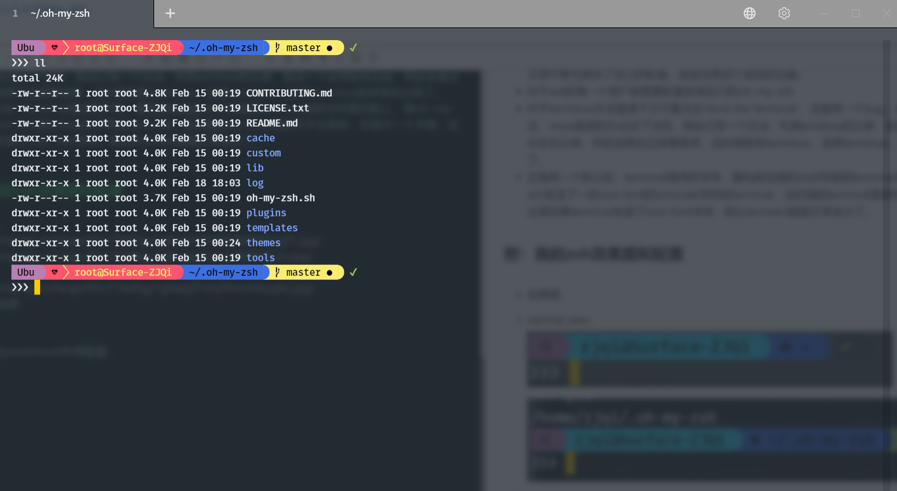The height and width of the screenshot is (491, 897).
Task: Click the plugins directory name
Action: pyautogui.click(x=266, y=213)
